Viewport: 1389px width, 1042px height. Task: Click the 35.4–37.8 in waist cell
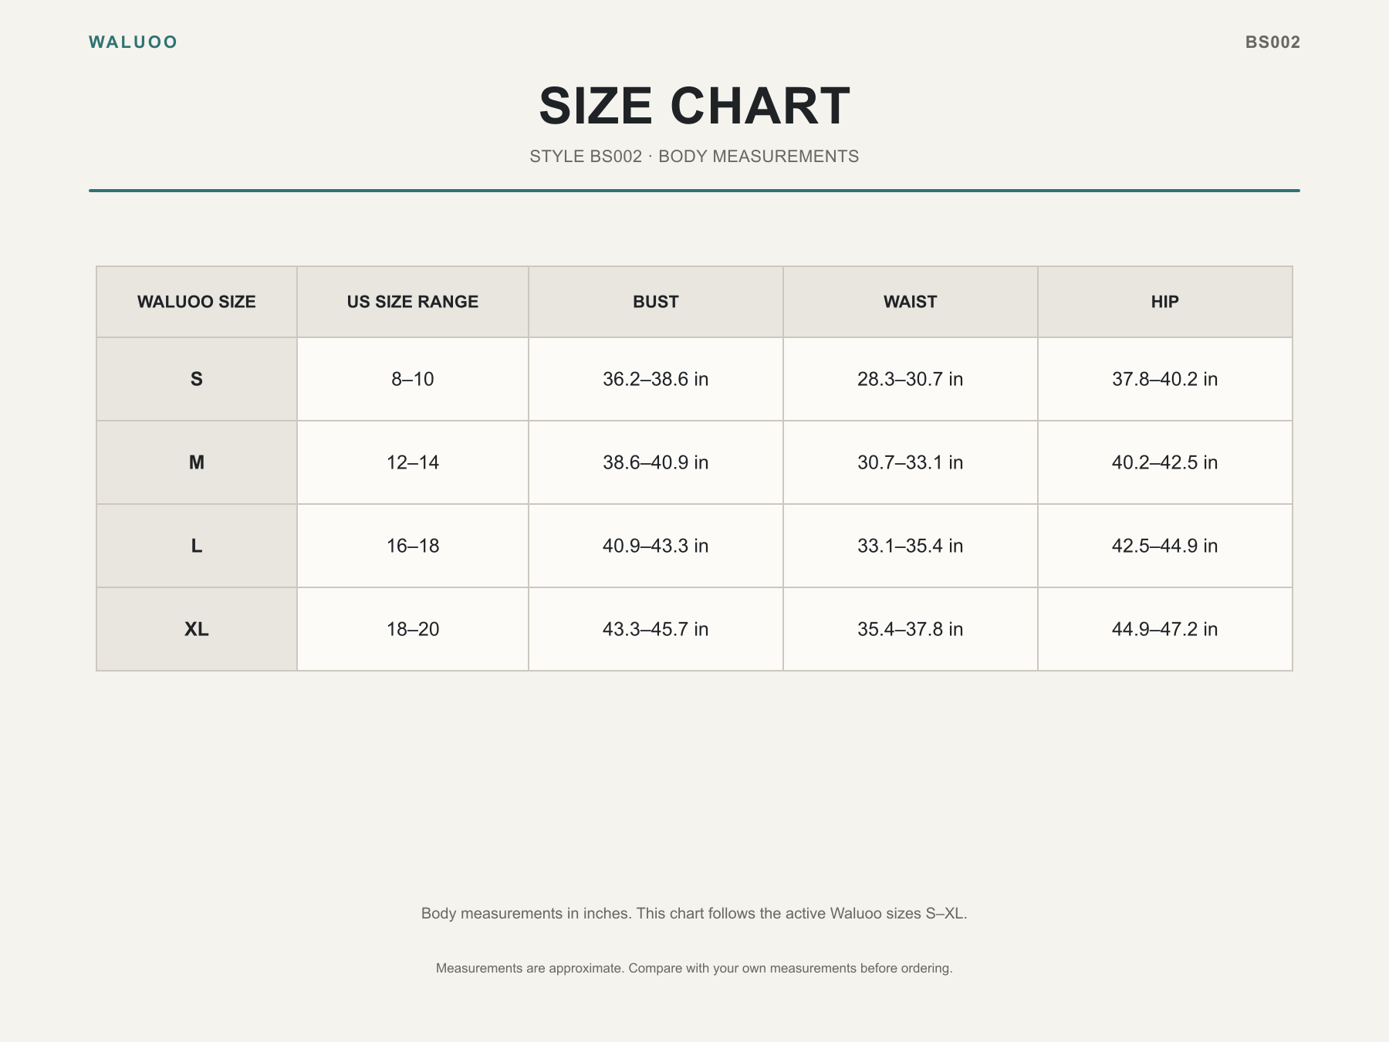(x=911, y=629)
